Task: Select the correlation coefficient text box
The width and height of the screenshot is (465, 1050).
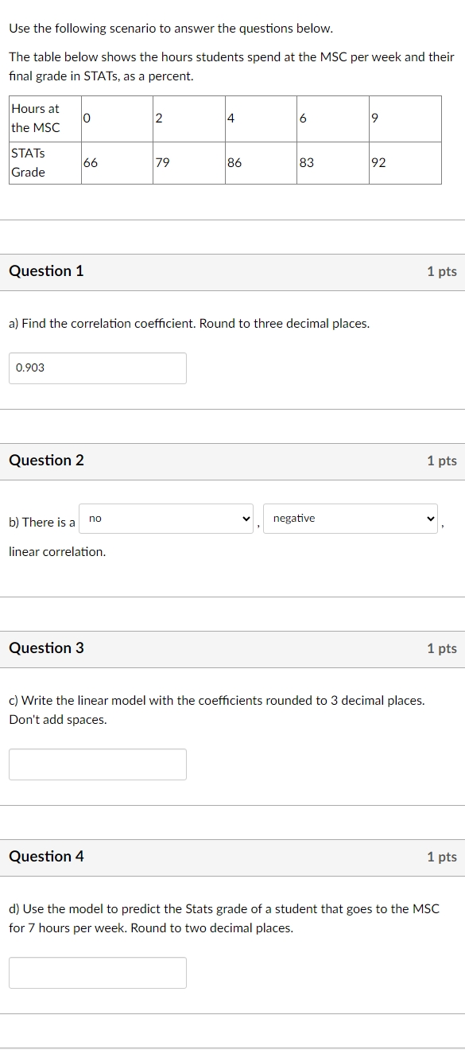Action: click(x=97, y=367)
